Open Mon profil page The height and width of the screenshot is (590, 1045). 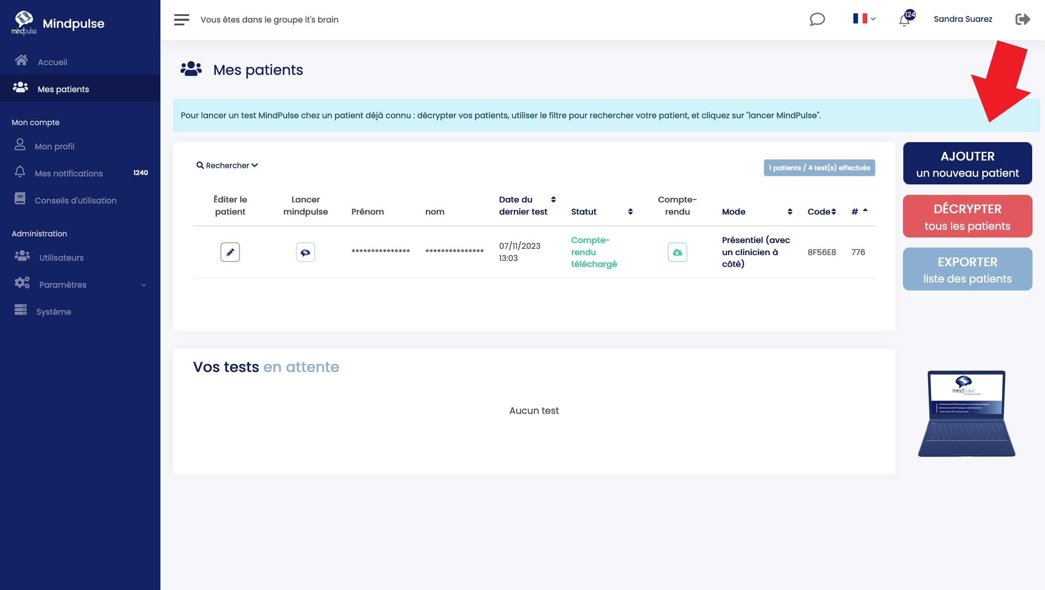click(x=54, y=146)
